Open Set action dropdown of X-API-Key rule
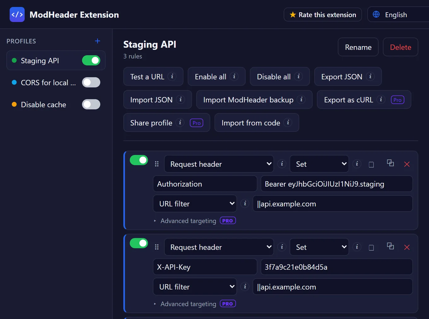Screen dimensions: 429x319 (x=319, y=247)
